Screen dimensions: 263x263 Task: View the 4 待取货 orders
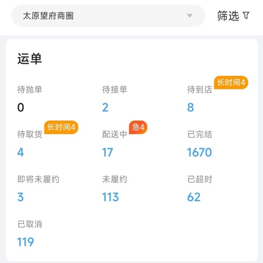21,152
